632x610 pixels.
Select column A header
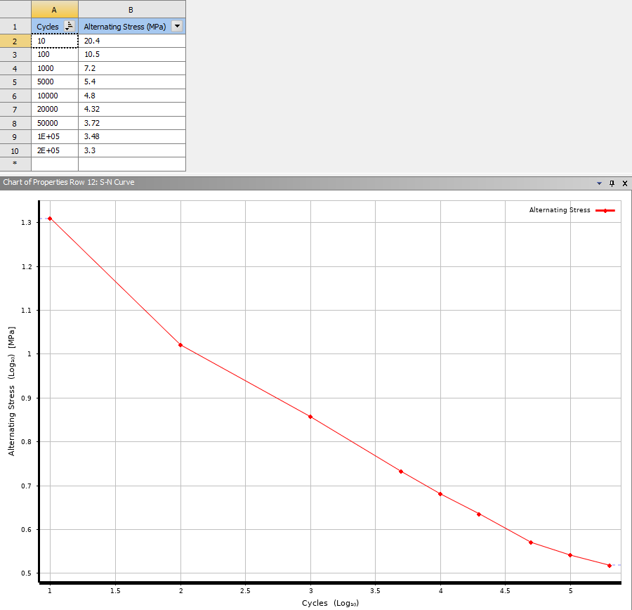(54, 10)
